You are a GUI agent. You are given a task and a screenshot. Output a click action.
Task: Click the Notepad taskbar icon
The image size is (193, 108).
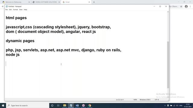pos(71,105)
